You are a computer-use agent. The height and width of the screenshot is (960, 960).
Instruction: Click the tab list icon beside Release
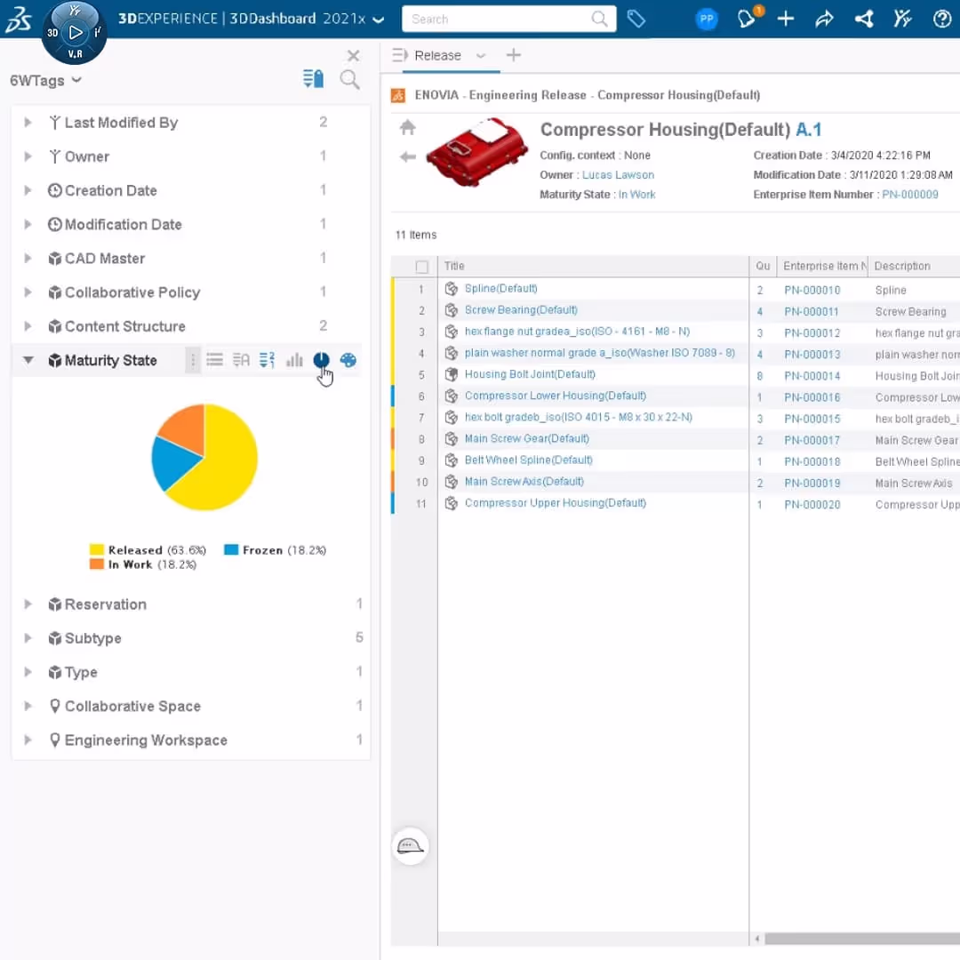400,55
